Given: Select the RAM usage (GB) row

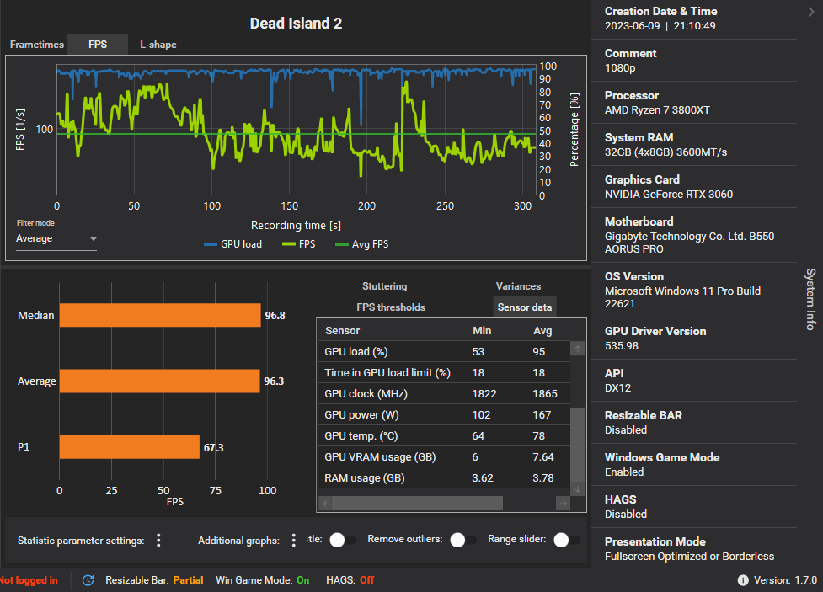Looking at the screenshot, I should pos(444,477).
